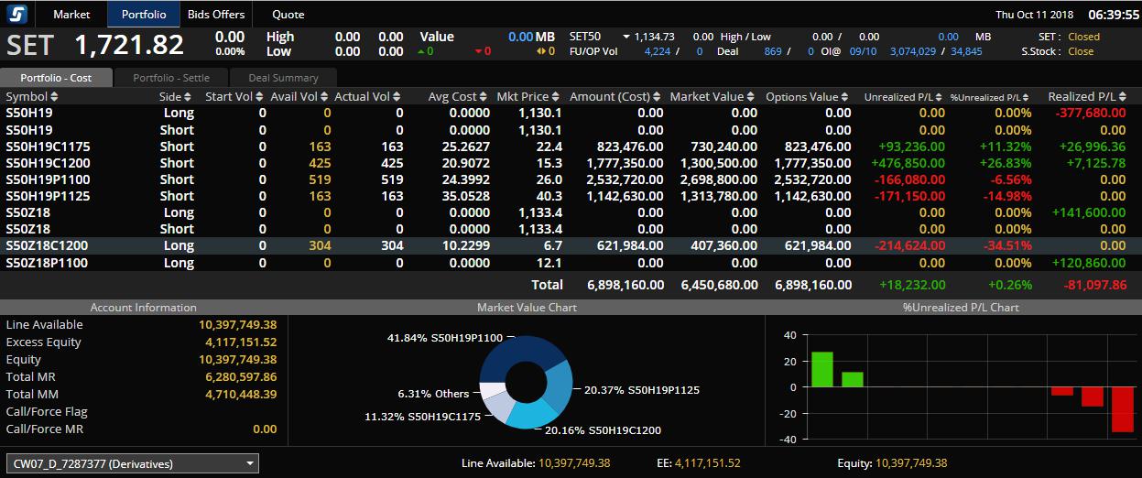Sort by Realized P/L column
The height and width of the screenshot is (478, 1142).
[1087, 96]
